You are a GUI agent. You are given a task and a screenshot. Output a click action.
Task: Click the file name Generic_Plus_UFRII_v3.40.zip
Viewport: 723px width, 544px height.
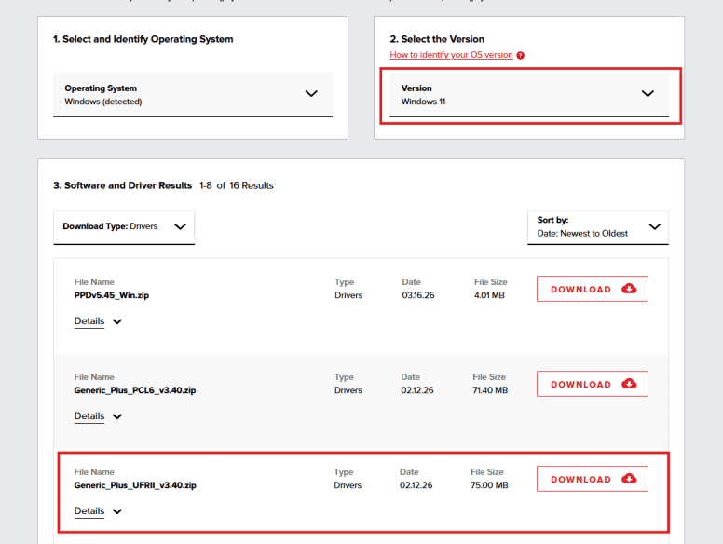click(135, 485)
